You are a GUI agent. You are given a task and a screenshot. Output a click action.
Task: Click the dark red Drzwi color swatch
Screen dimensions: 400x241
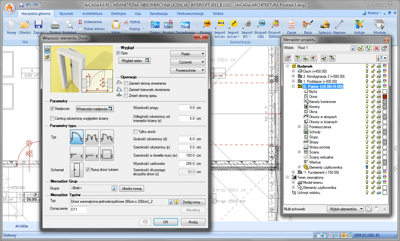tap(385, 97)
